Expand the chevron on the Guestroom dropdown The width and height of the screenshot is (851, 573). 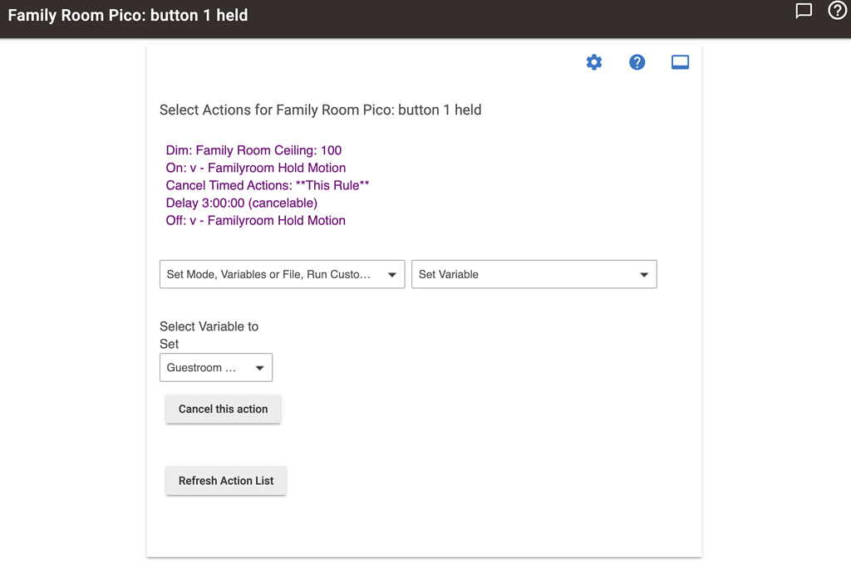pos(260,367)
